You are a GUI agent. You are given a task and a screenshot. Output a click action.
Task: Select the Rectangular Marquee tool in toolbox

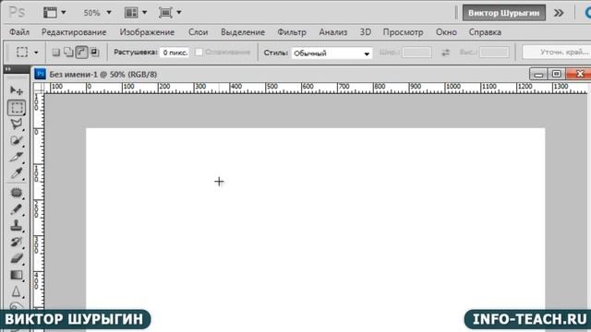tap(17, 108)
